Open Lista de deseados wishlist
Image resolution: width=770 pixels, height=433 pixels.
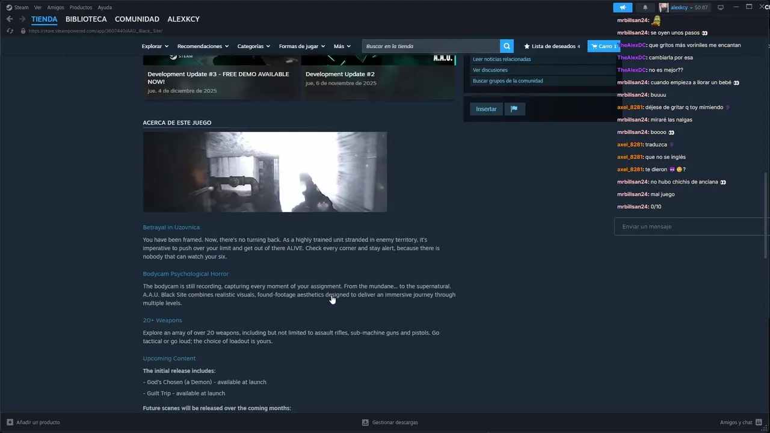(x=552, y=46)
